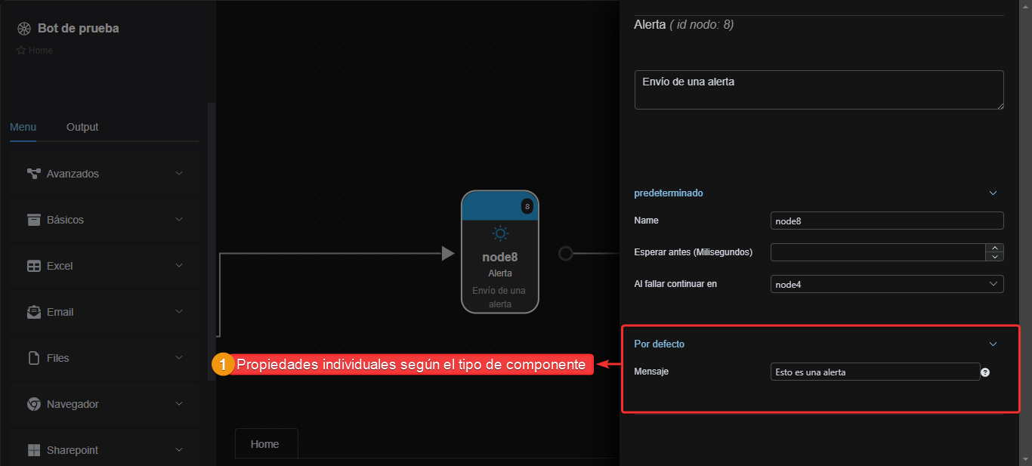Click the Navegador Chrome icon
The image size is (1032, 466).
point(33,404)
